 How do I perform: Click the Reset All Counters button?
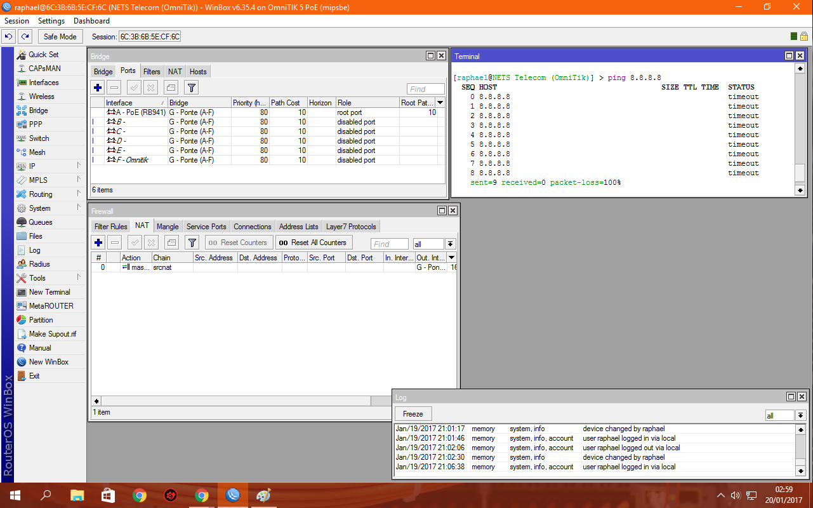coord(314,243)
